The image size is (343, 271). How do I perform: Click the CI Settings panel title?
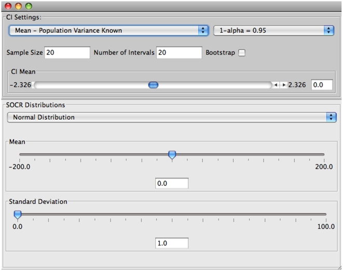[x=24, y=17]
